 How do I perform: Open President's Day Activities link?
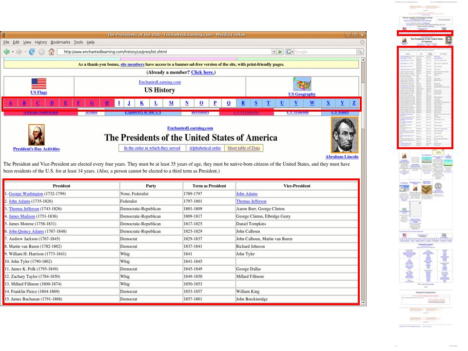coord(37,149)
